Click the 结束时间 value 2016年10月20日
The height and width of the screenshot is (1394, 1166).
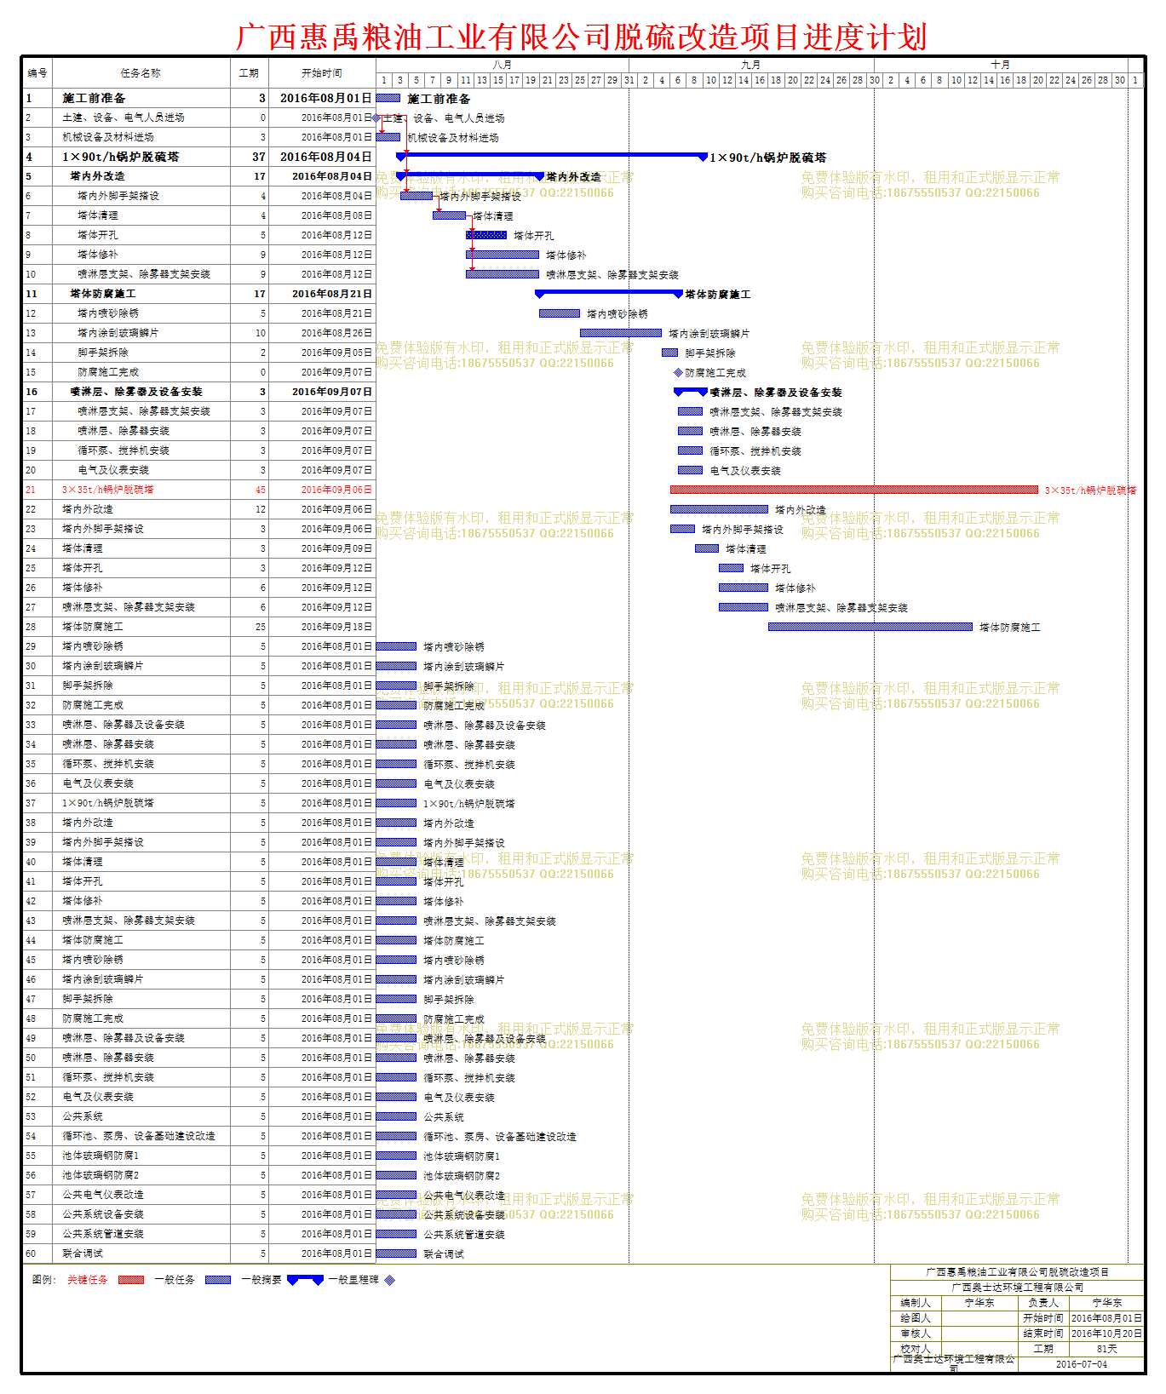pyautogui.click(x=1106, y=1334)
